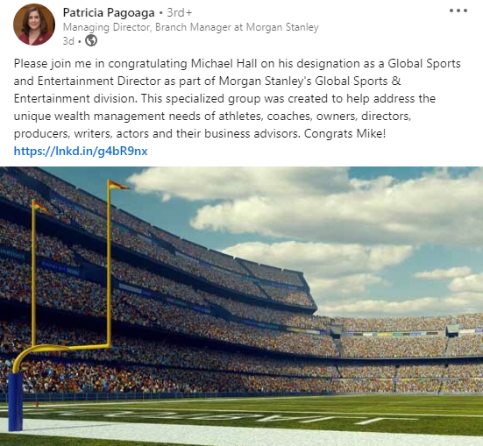Click the Managing Director headline text
Image resolution: width=483 pixels, height=446 pixels.
pos(191,27)
